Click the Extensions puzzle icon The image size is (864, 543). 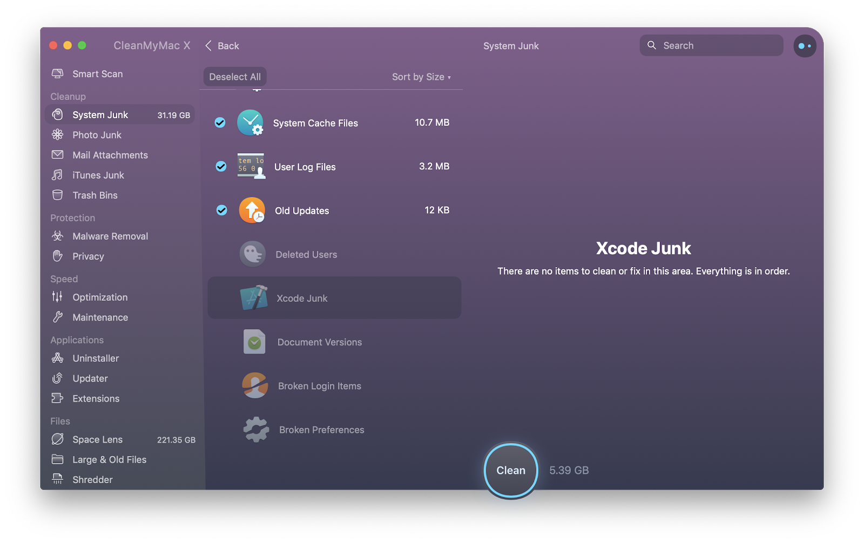[57, 398]
